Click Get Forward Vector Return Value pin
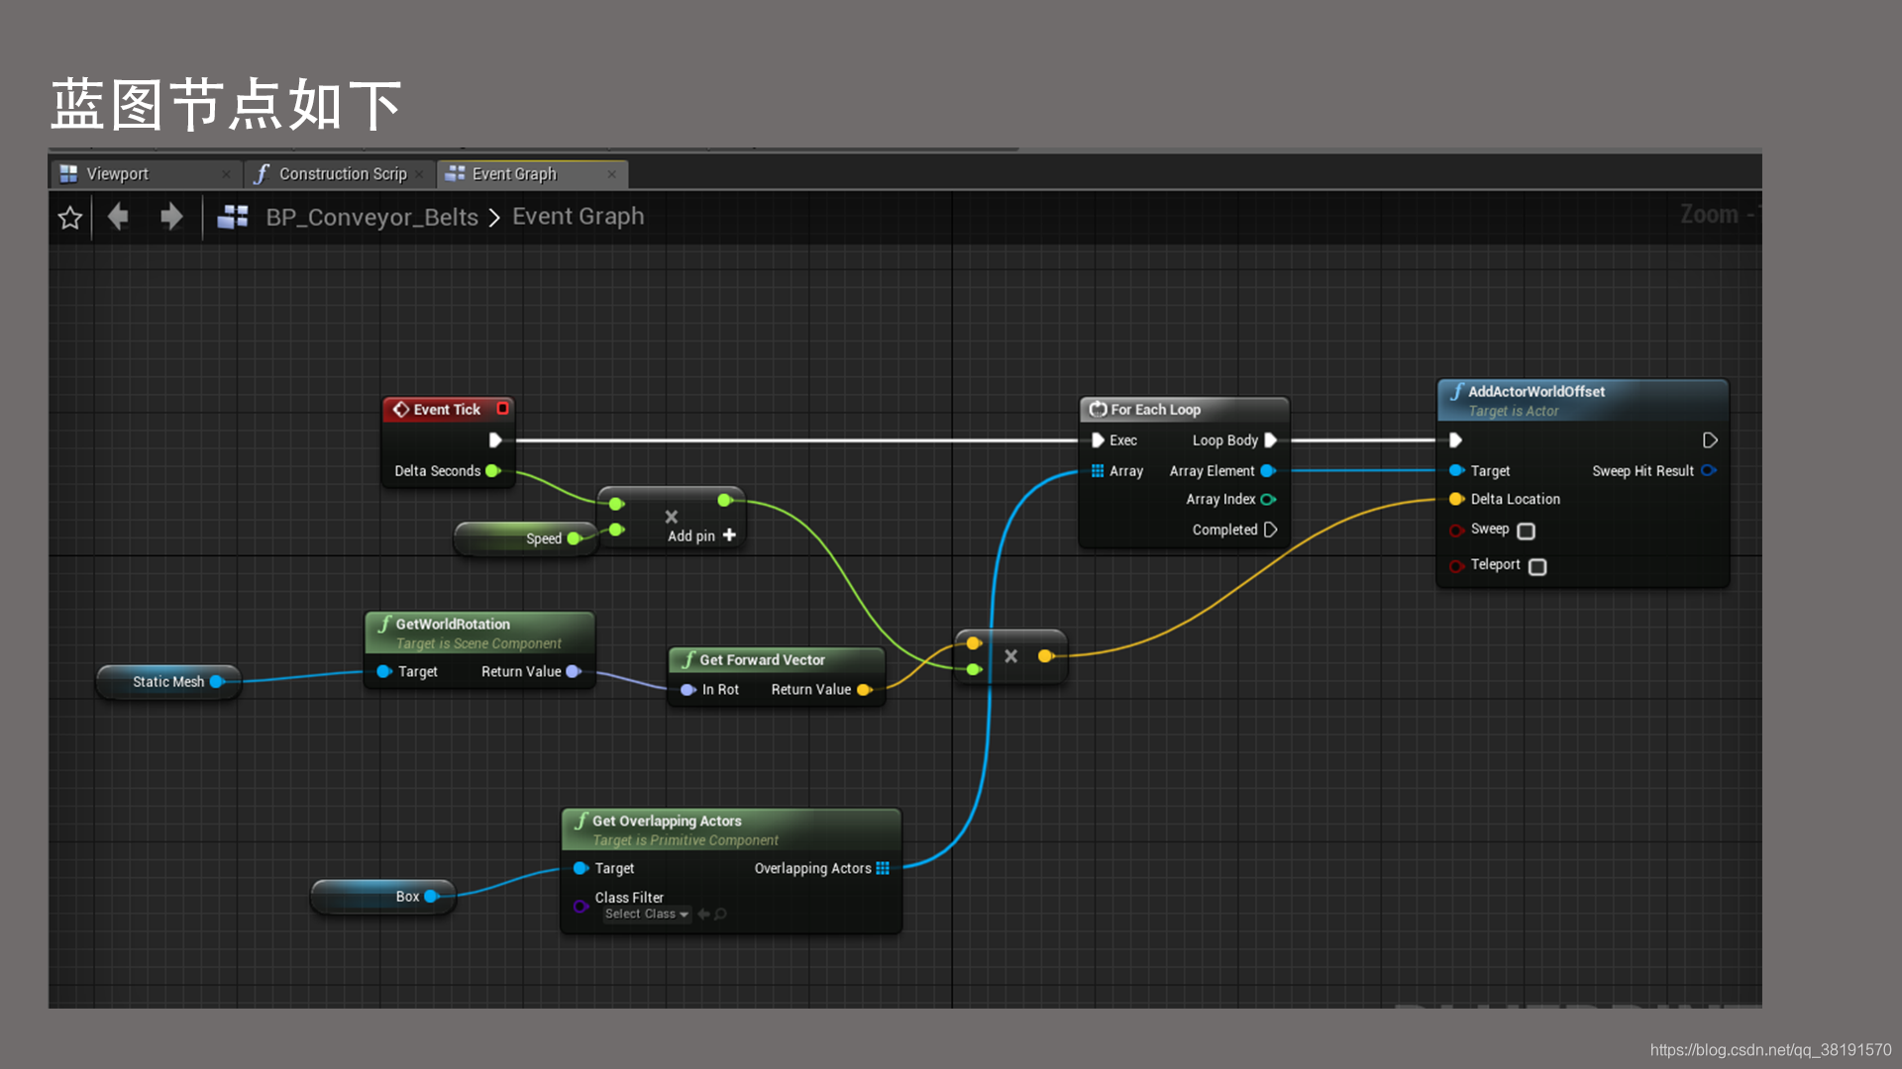The image size is (1902, 1069). [x=863, y=690]
